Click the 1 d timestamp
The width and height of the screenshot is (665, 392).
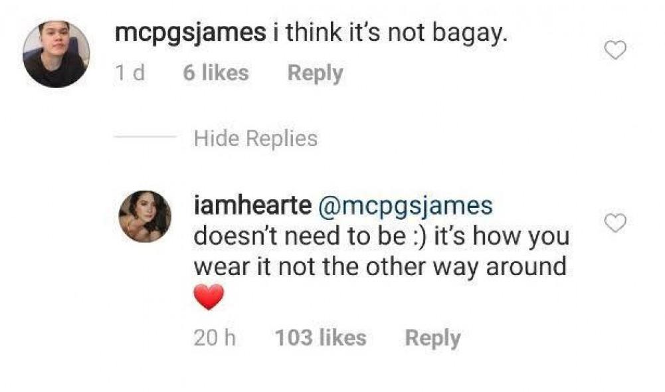click(129, 73)
